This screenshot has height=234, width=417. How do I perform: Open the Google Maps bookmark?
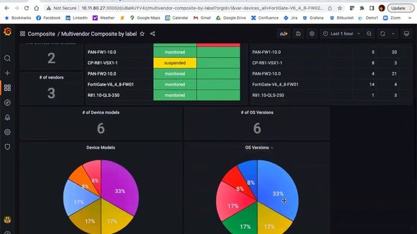145,18
